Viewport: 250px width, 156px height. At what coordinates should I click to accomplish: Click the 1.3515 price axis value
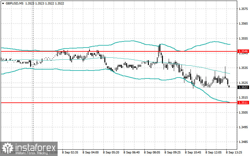pyautogui.click(x=243, y=97)
